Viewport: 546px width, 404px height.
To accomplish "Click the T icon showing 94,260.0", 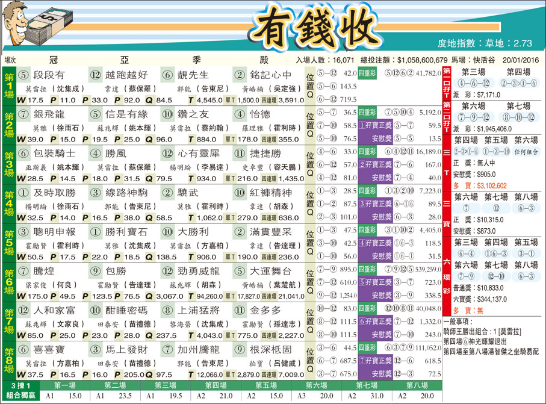I will [x=191, y=296].
